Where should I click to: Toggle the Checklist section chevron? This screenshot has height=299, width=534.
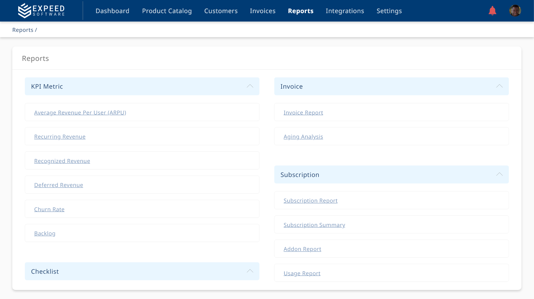[x=250, y=271]
